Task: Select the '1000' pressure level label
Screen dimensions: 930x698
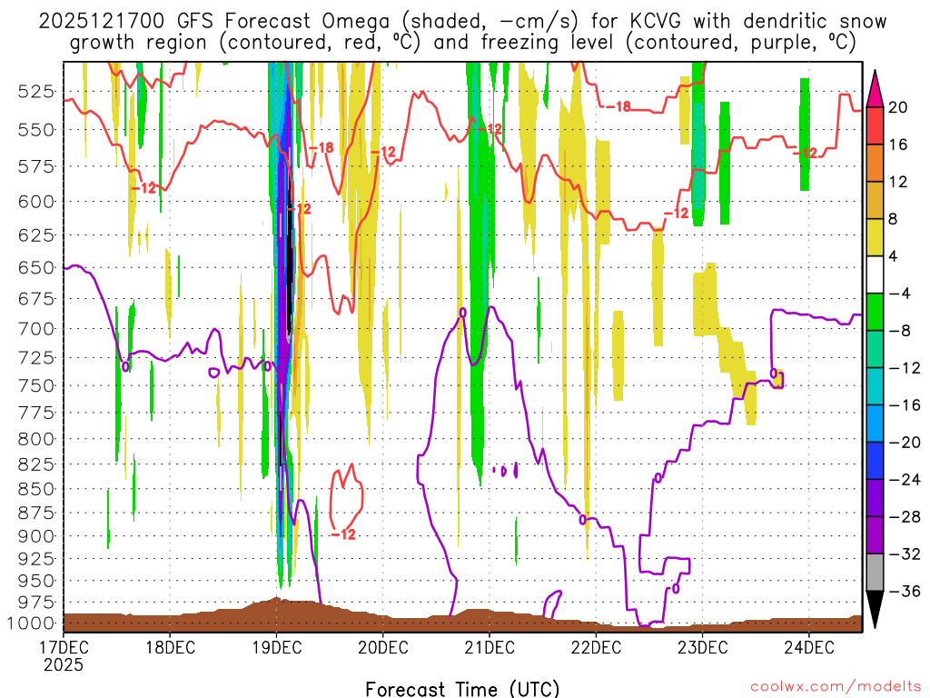Action: [x=32, y=623]
